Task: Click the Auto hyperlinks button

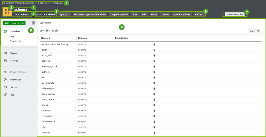Action: pyautogui.click(x=182, y=14)
